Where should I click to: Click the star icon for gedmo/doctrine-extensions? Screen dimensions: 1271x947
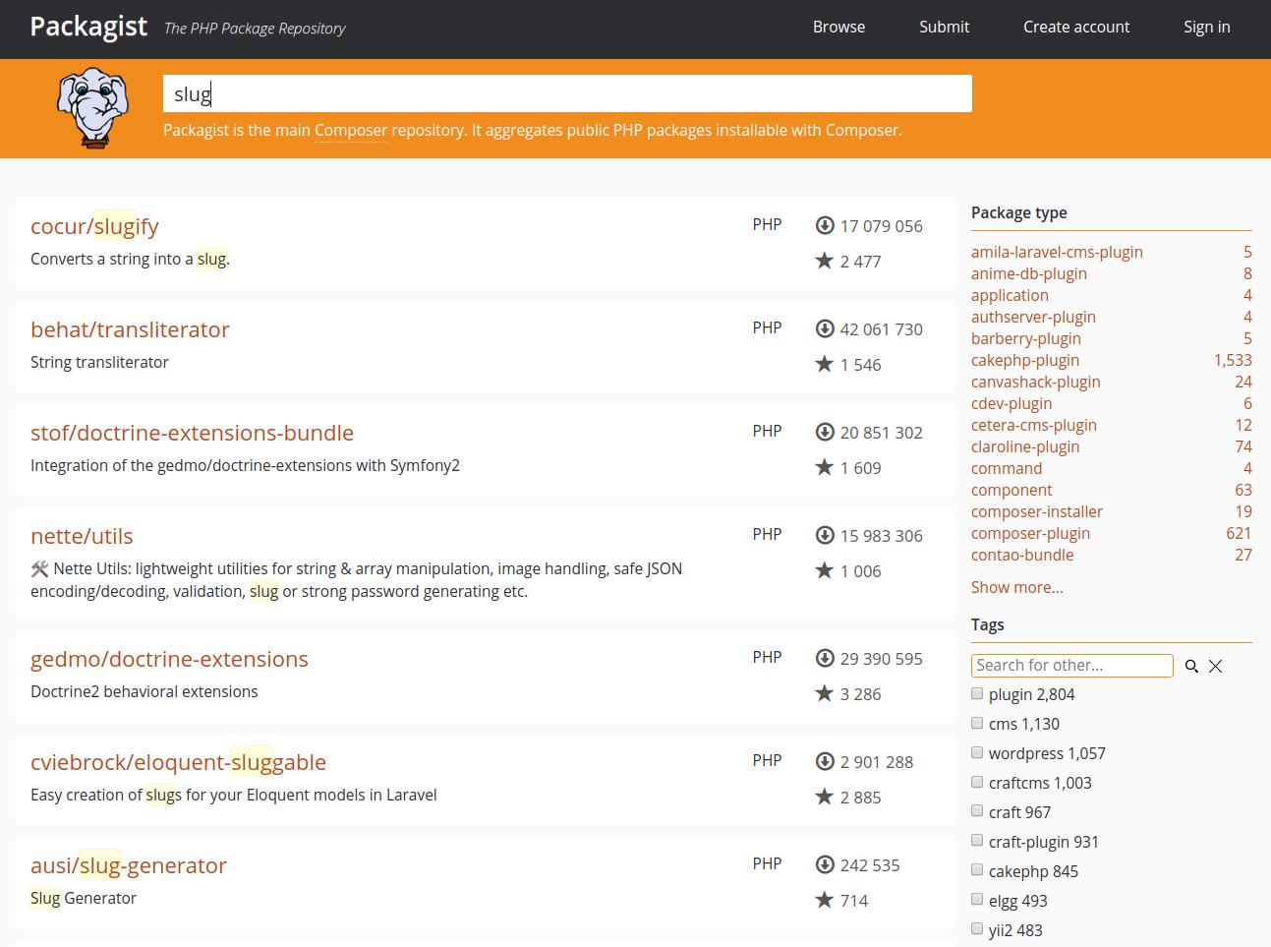(x=825, y=692)
